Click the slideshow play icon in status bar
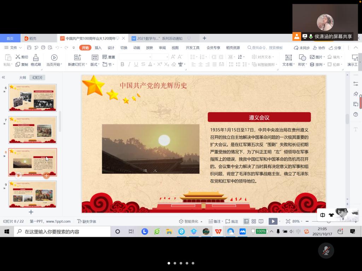This screenshot has width=362, height=271. [273, 221]
